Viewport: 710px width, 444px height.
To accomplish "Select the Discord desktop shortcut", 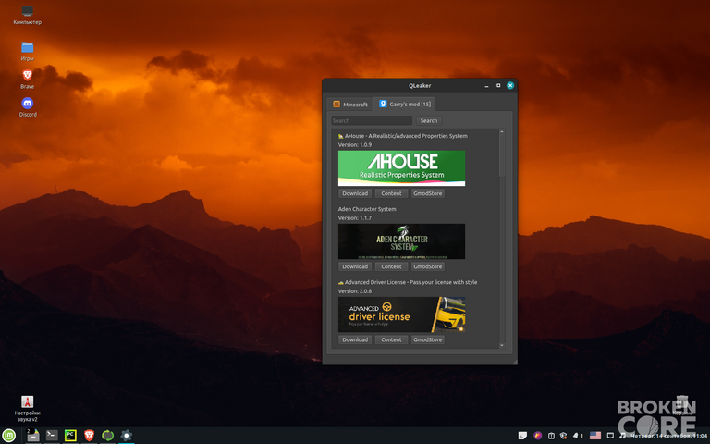I will pos(28,107).
